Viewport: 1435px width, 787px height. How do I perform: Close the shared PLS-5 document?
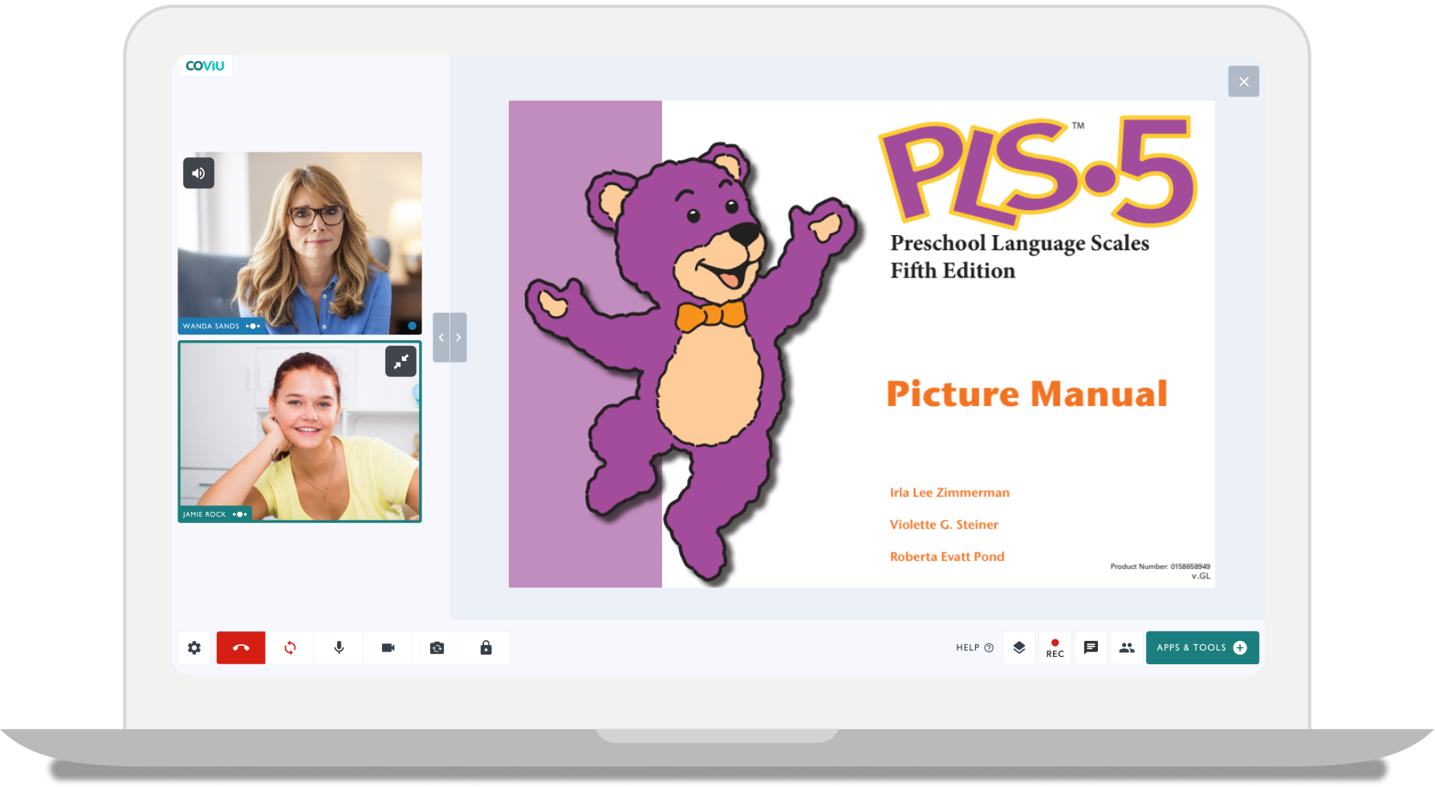(1243, 81)
